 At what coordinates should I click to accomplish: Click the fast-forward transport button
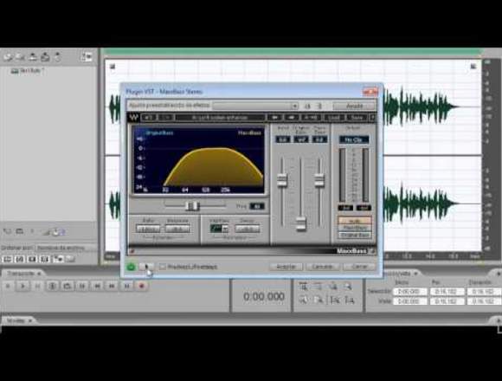coord(112,286)
